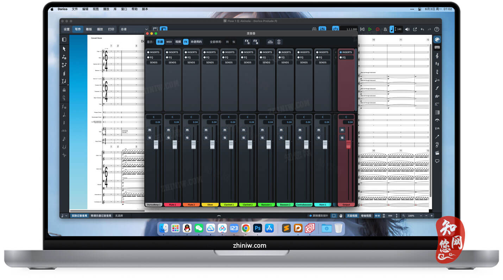Click the pitch-before-duration input icon
The width and height of the screenshot is (503, 280).
point(64,65)
